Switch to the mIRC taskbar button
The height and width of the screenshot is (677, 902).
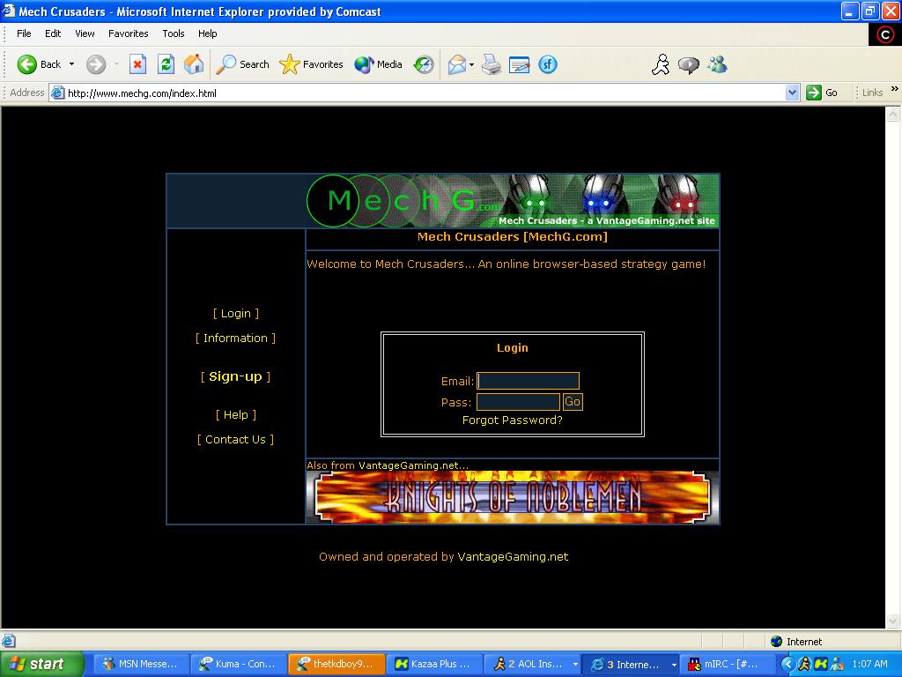tap(727, 665)
